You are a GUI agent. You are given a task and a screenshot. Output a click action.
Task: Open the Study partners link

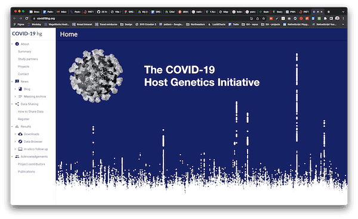[x=28, y=59]
